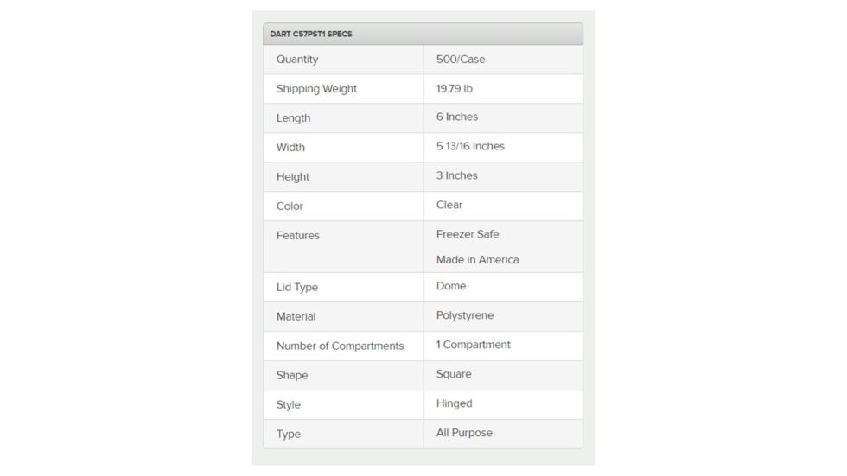Select the All Purpose type value
Screen dimensions: 847x476
(x=464, y=433)
